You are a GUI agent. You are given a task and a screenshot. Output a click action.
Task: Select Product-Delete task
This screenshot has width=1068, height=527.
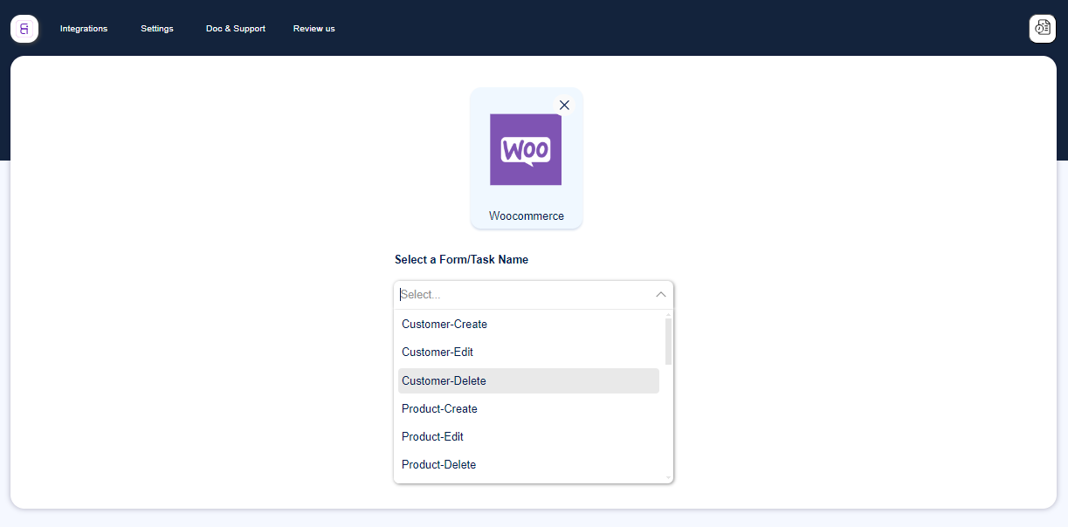tap(438, 464)
